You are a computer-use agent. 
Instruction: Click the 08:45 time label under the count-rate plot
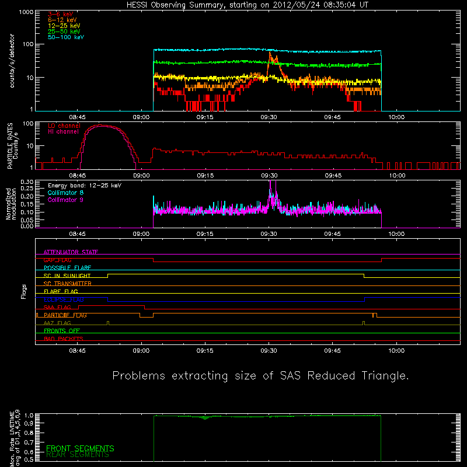coord(78,117)
